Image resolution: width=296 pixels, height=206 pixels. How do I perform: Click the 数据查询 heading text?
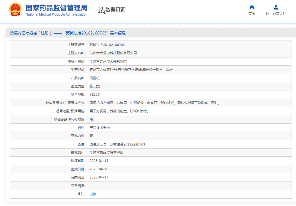(115, 10)
